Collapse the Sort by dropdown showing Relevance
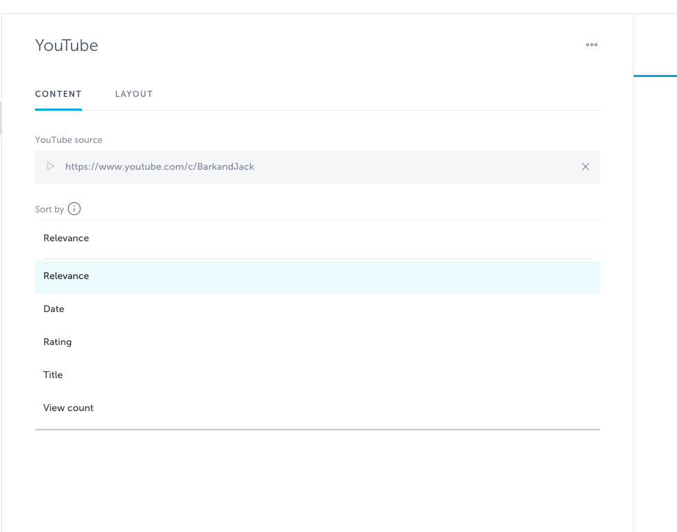677x532 pixels. 316,239
